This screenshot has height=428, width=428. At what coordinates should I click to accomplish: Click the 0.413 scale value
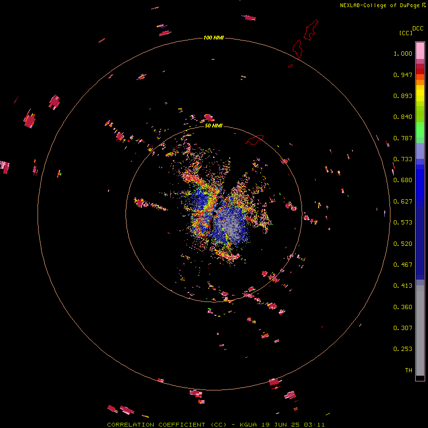(x=403, y=286)
